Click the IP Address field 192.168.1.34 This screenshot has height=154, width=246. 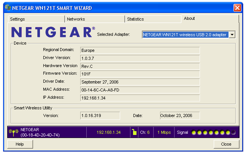click(x=140, y=98)
